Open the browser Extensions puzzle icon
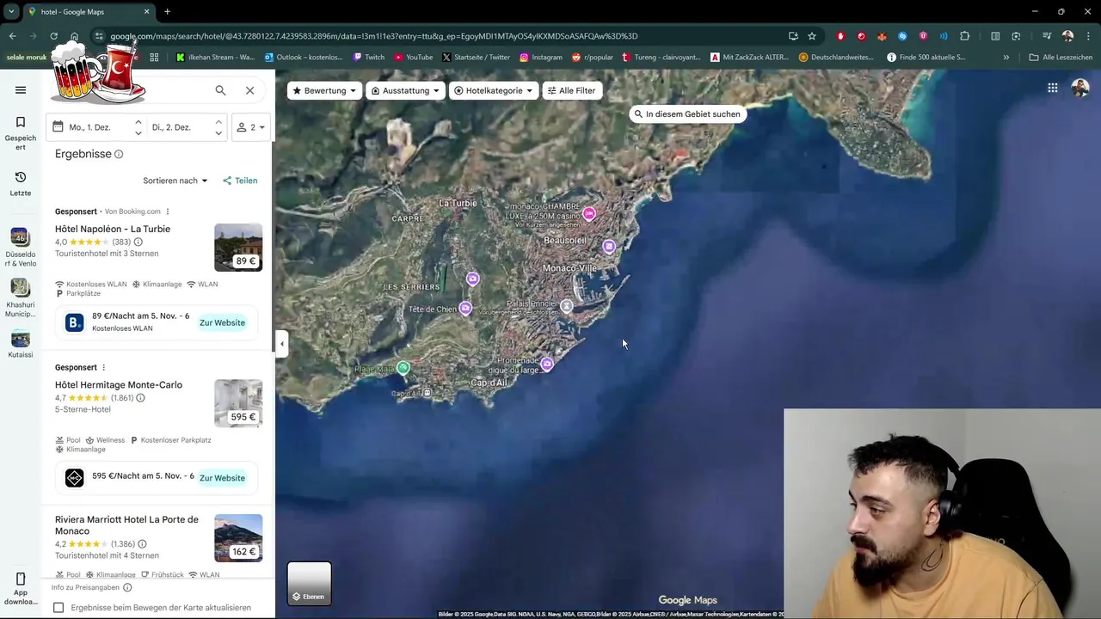Image resolution: width=1101 pixels, height=619 pixels. click(964, 36)
